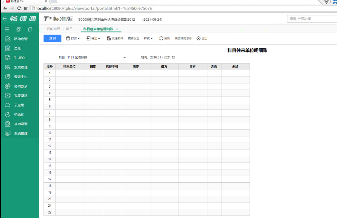Open 发票管理 invoice management icon
Image resolution: width=337 pixels, height=218 pixels.
pyautogui.click(x=8, y=67)
